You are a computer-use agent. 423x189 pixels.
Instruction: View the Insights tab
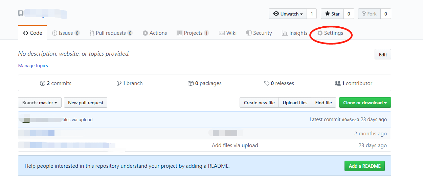click(294, 33)
